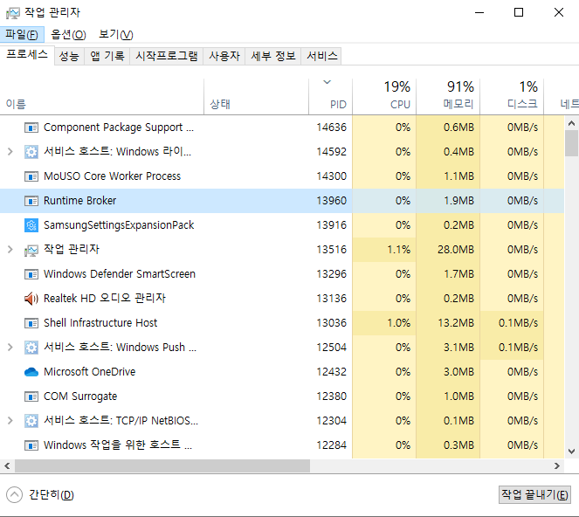Image resolution: width=579 pixels, height=517 pixels.
Task: Switch to the 성능 tab
Action: 69,56
